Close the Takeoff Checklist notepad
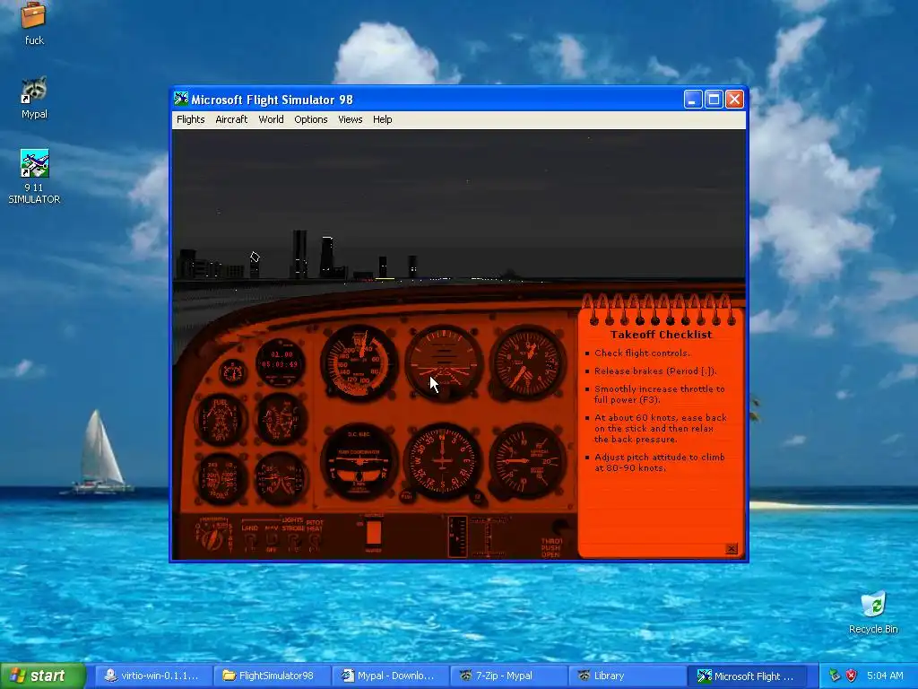This screenshot has width=918, height=689. point(732,549)
